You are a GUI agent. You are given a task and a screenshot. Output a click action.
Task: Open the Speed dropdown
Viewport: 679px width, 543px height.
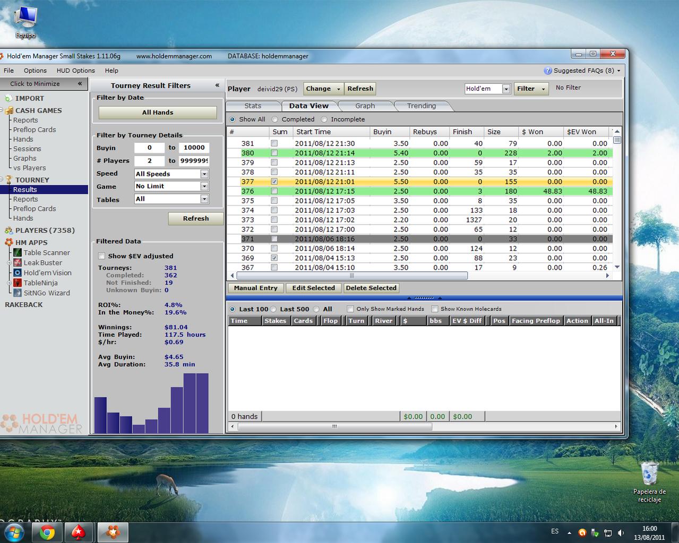204,174
